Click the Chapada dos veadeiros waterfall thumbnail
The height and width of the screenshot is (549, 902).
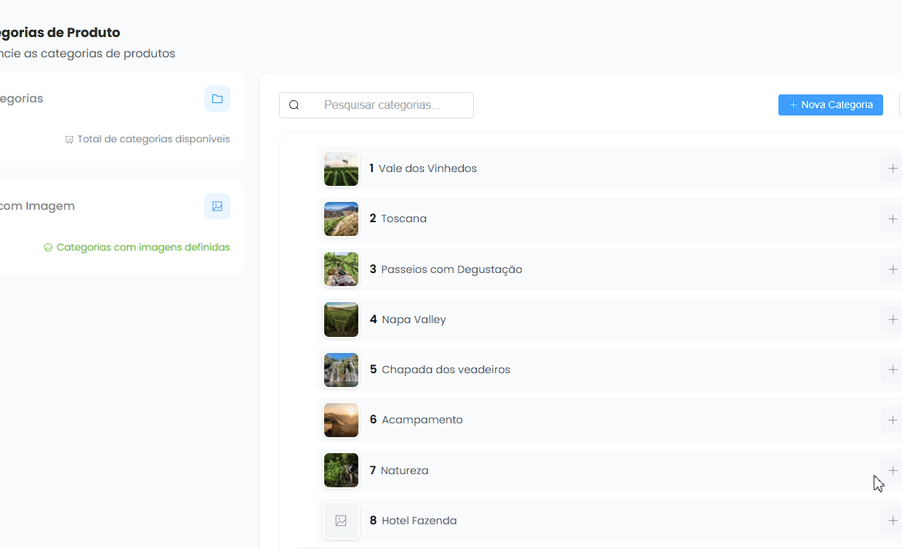[341, 370]
